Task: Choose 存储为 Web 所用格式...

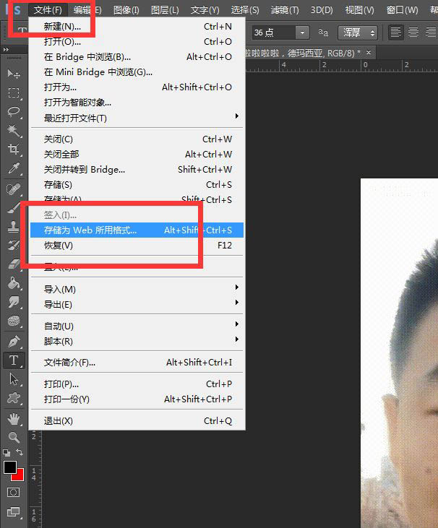Action: (x=137, y=230)
